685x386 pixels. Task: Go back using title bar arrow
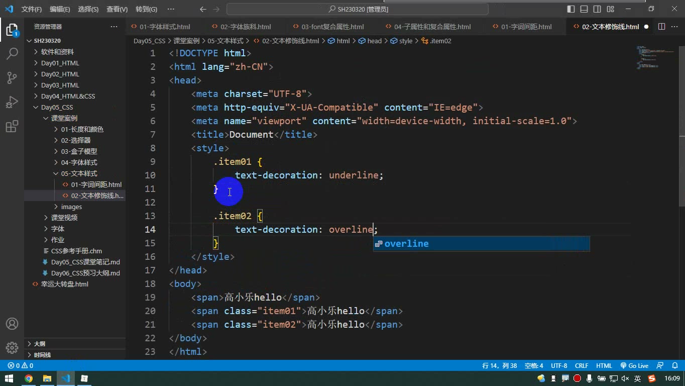tap(203, 9)
